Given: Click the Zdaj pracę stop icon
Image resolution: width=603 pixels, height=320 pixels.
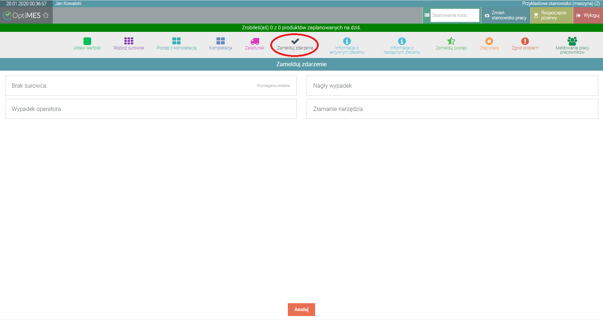Looking at the screenshot, I should pos(489,41).
